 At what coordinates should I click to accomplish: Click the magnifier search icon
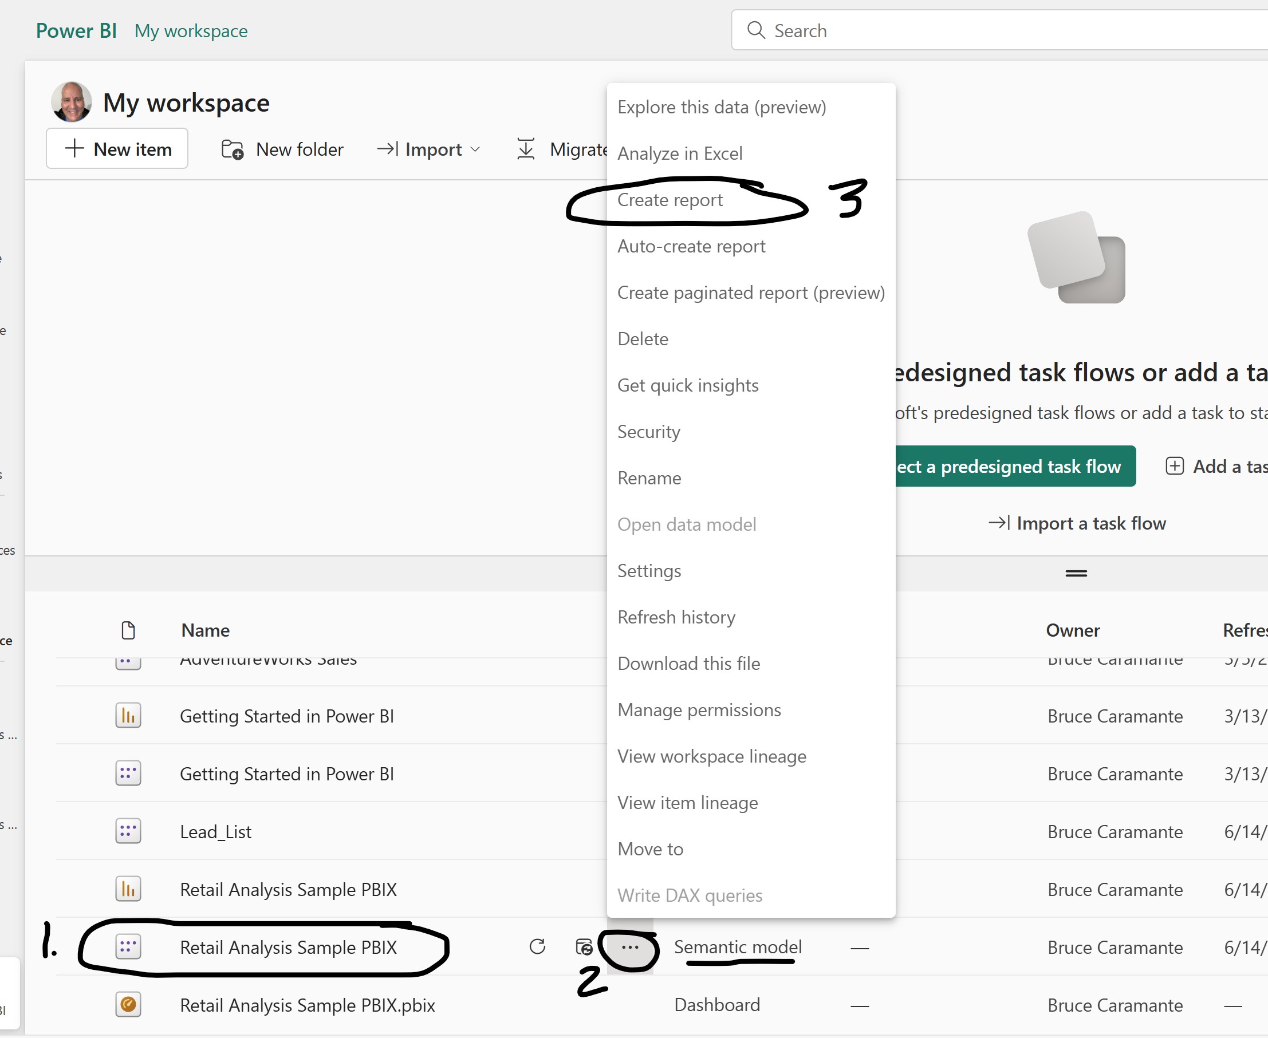pos(756,30)
